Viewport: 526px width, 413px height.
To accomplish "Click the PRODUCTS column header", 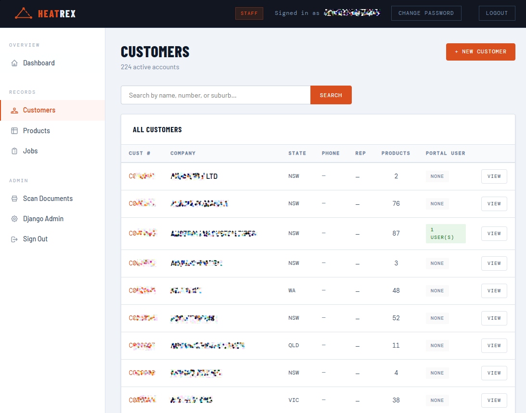I will click(396, 153).
